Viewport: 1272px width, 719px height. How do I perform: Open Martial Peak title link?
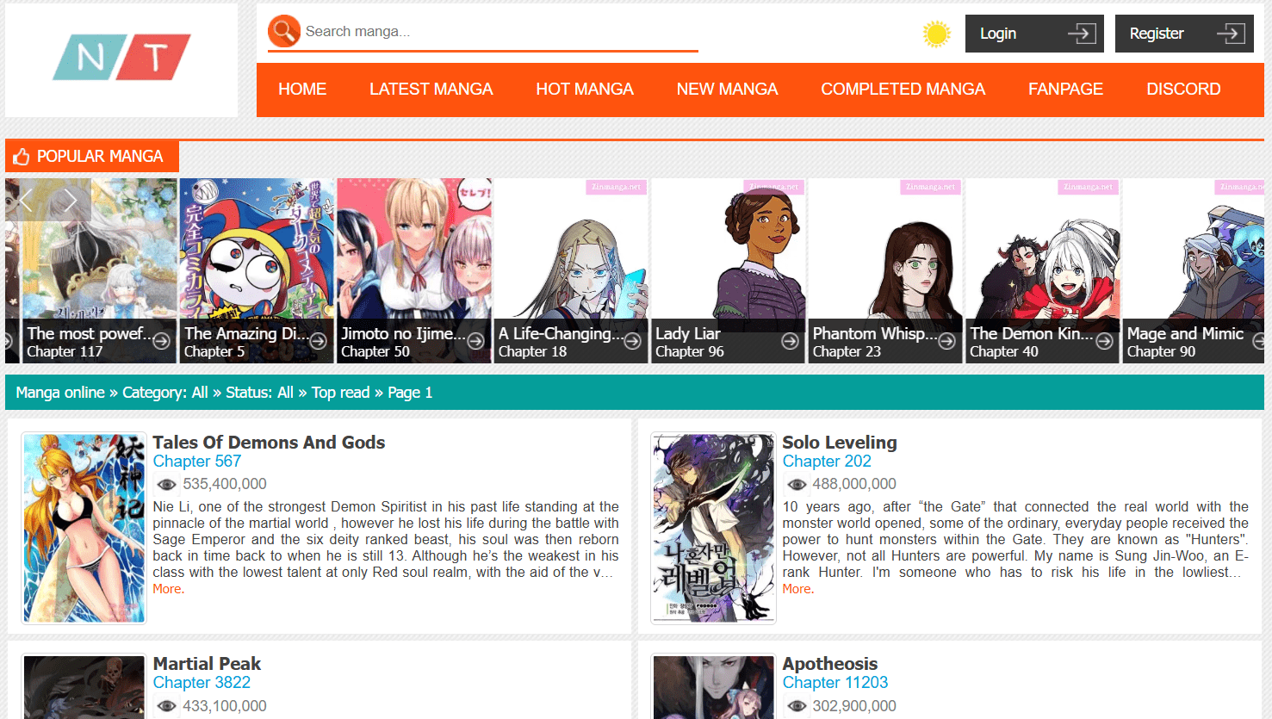click(207, 664)
